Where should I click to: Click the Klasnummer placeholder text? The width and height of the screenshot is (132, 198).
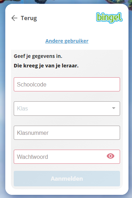(x=33, y=133)
